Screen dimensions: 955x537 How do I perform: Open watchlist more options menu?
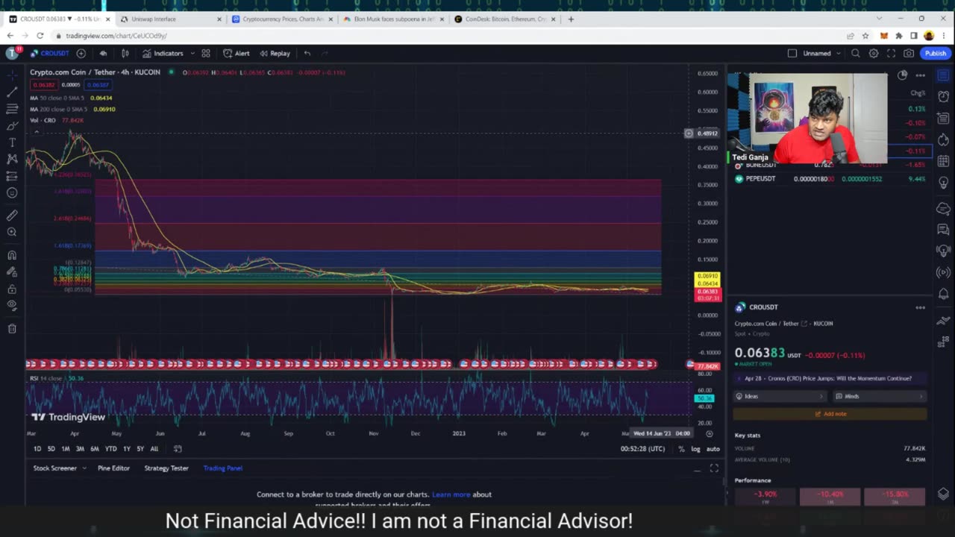coord(921,75)
